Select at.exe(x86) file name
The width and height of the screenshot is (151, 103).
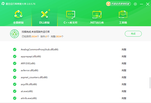[27, 91]
